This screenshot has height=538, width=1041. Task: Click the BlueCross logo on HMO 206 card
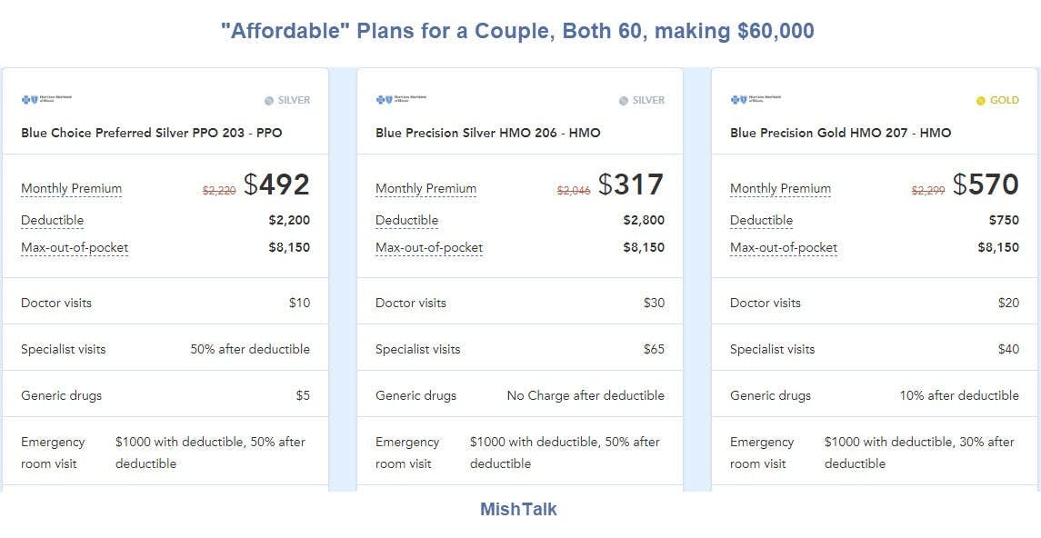pos(400,99)
